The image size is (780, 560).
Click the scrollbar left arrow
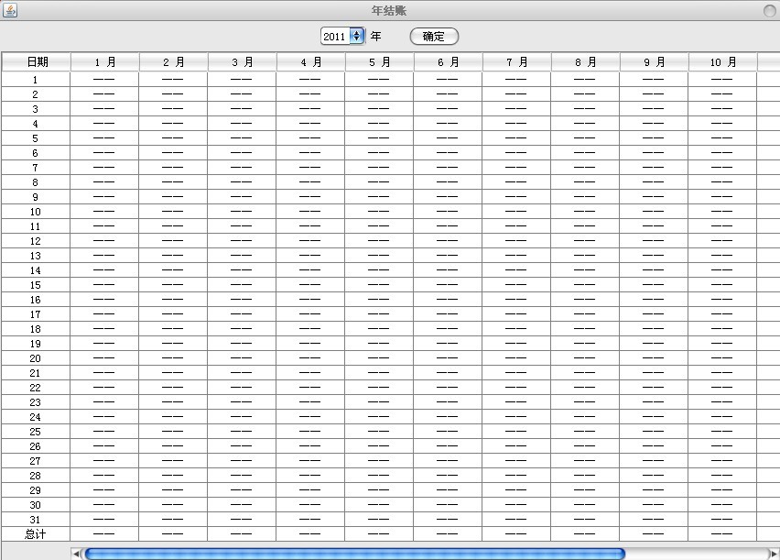(76, 553)
